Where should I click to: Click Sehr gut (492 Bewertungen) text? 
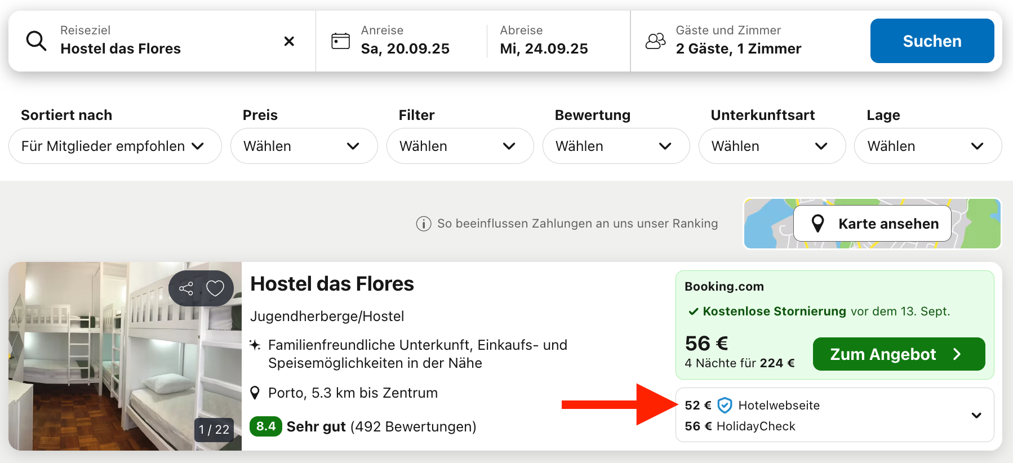point(381,427)
